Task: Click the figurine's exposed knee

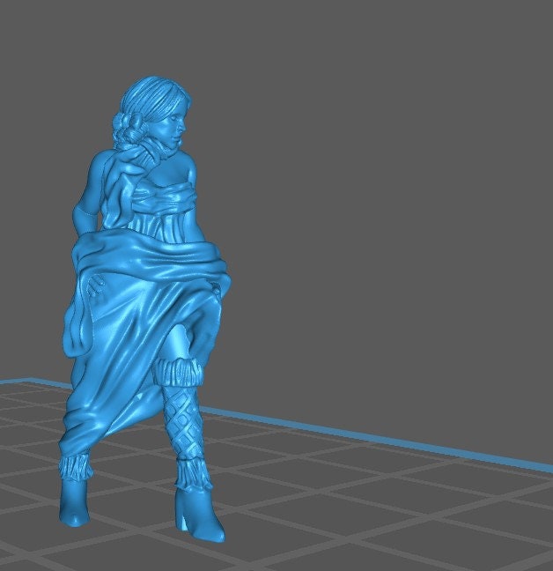Action: (x=180, y=339)
